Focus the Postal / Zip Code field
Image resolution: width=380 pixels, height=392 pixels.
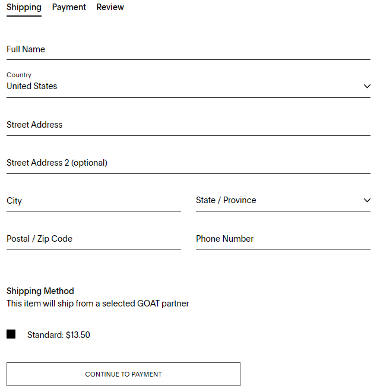point(93,239)
